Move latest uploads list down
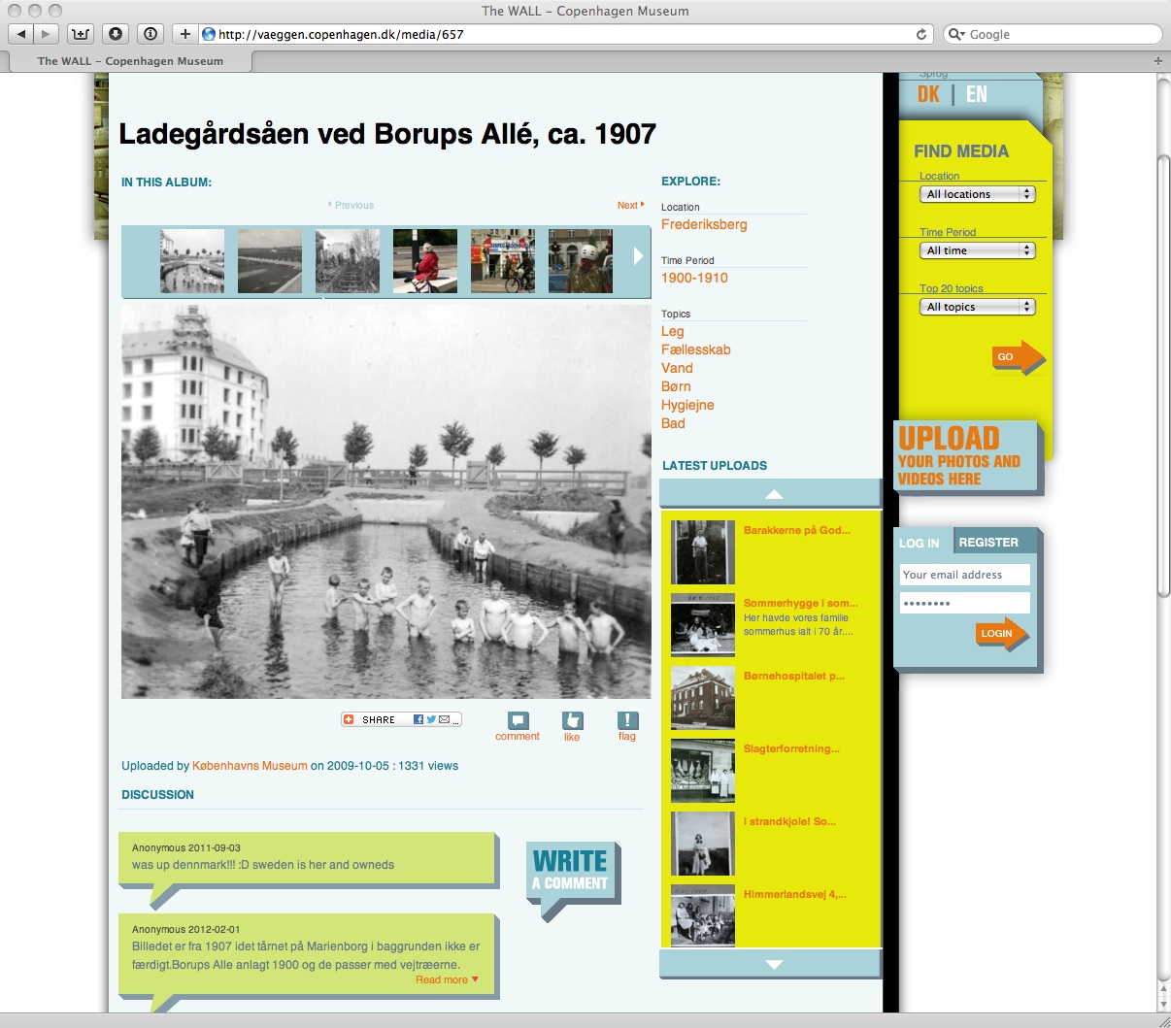 (773, 964)
